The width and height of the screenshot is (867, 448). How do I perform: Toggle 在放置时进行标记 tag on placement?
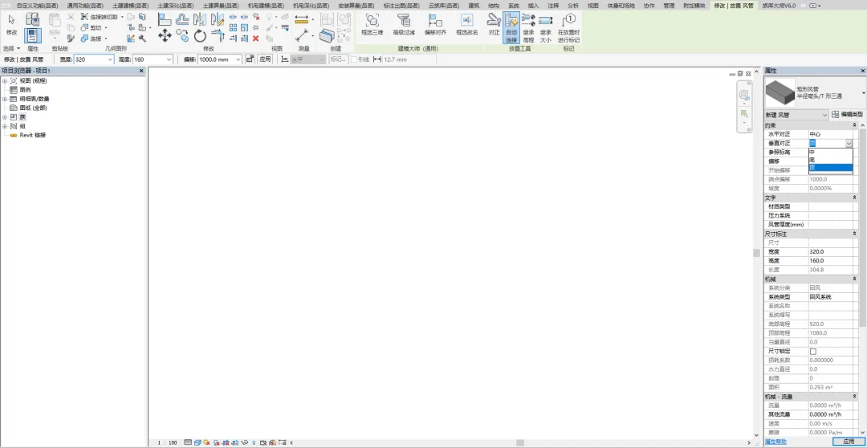568,27
